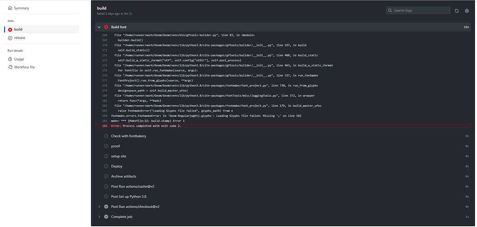Click log line number 186

(x=104, y=126)
